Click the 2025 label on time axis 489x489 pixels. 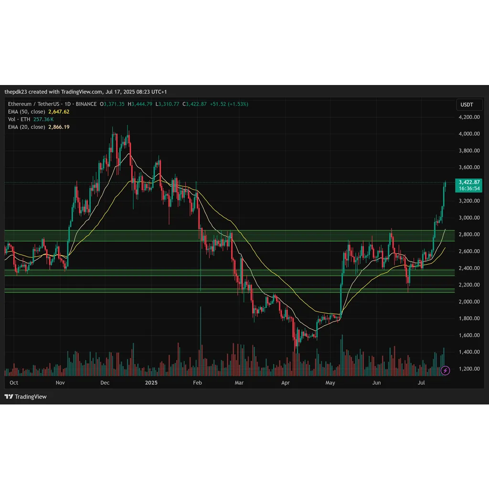tap(151, 383)
